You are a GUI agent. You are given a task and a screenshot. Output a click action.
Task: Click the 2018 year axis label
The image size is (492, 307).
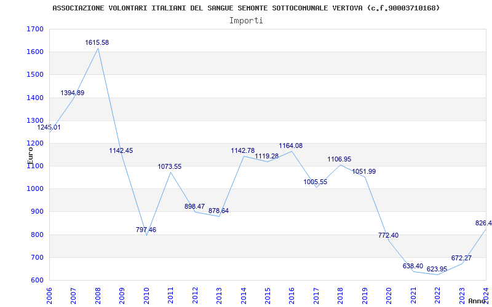click(341, 296)
